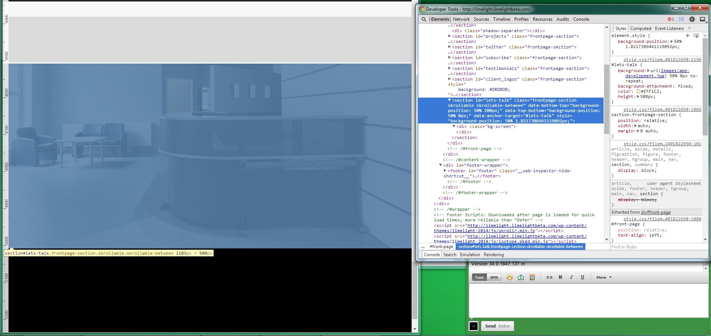This screenshot has height=336, width=711.
Task: Toggle element state selector icon
Action: click(x=696, y=35)
